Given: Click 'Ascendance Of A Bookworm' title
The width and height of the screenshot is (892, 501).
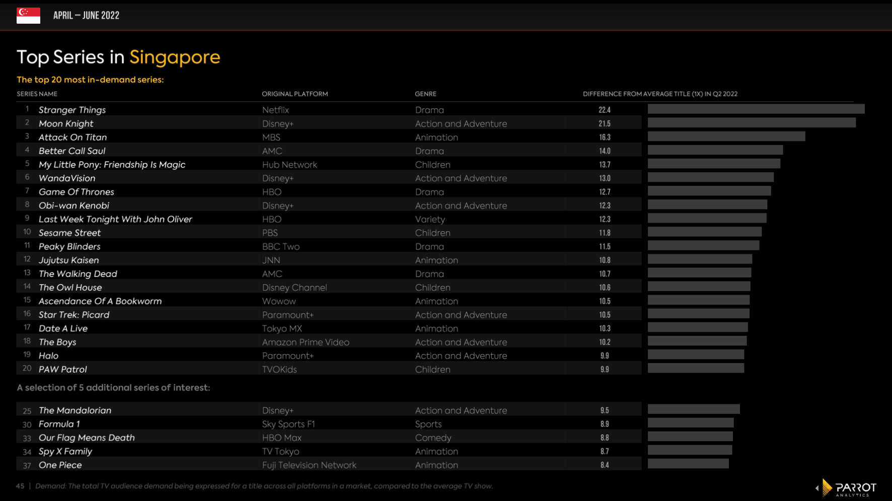Looking at the screenshot, I should 100,301.
